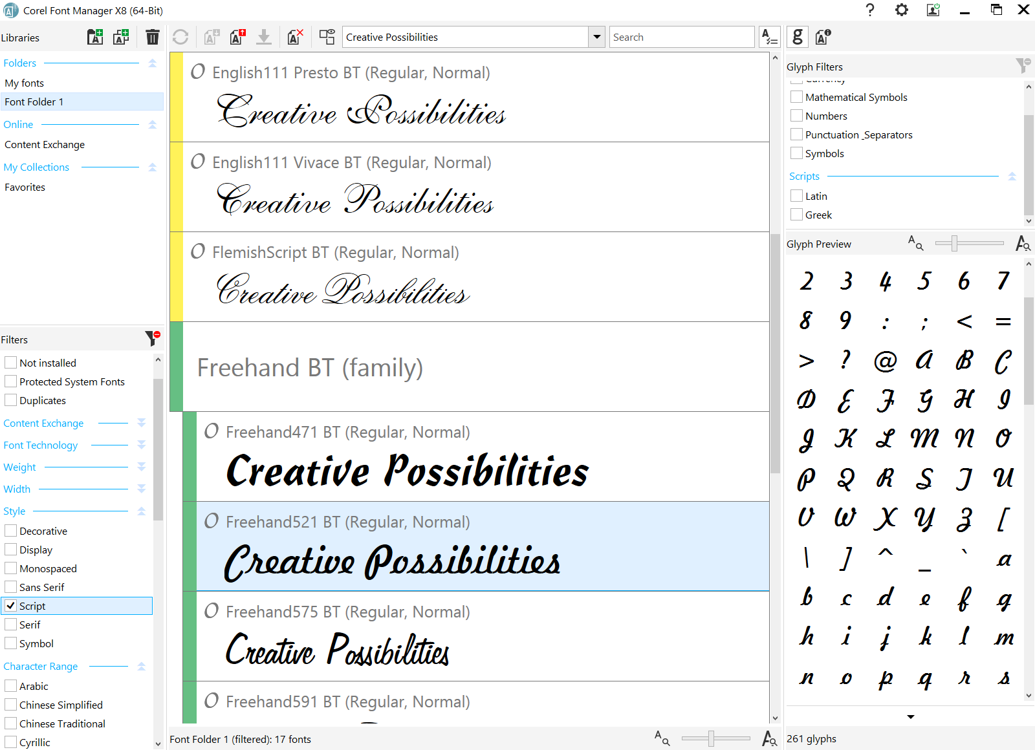1035x750 pixels.
Task: Expand the Content Exchange filter group
Action: (142, 423)
